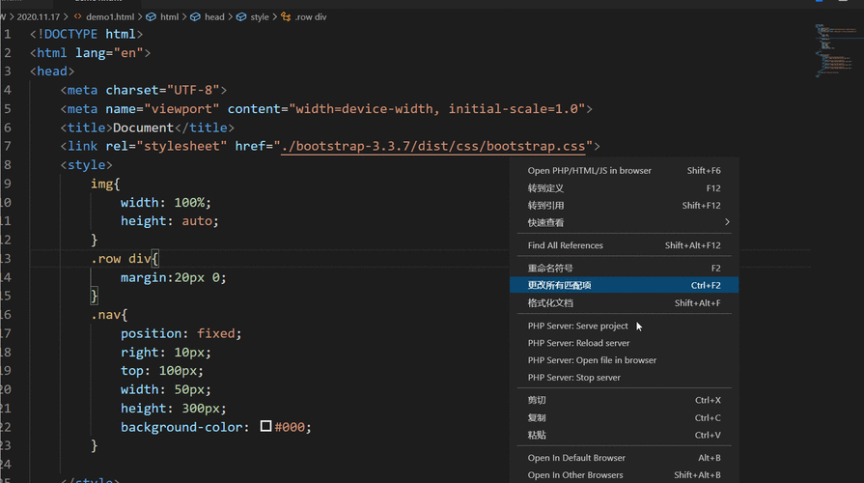Image resolution: width=864 pixels, height=483 pixels.
Task: Open PHP/HTML/JS in browser menu entry
Action: click(624, 171)
